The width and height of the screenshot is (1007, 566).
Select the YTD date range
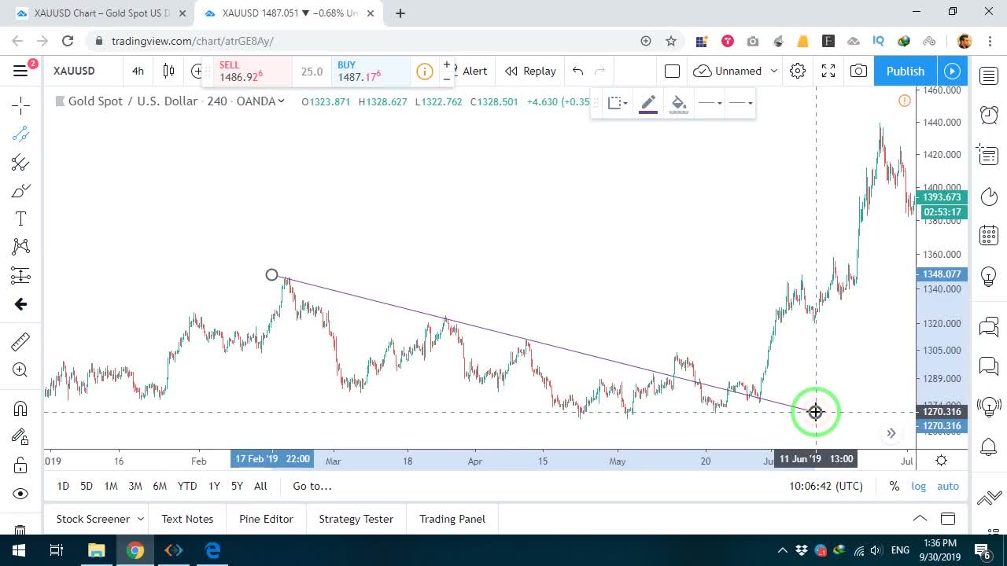click(x=187, y=486)
